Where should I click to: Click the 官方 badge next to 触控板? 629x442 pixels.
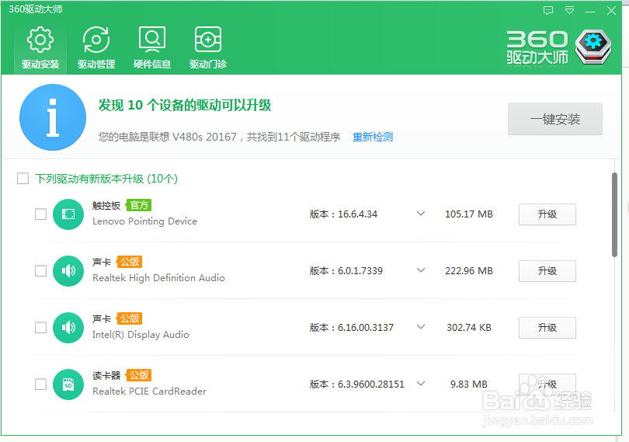click(138, 205)
